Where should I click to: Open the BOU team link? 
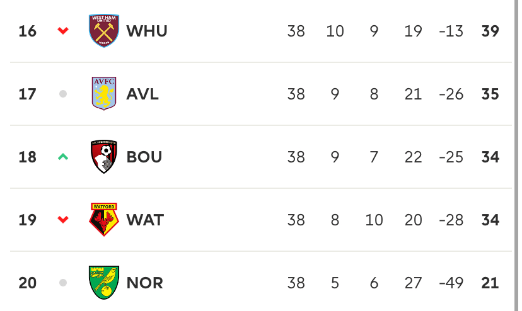click(144, 157)
